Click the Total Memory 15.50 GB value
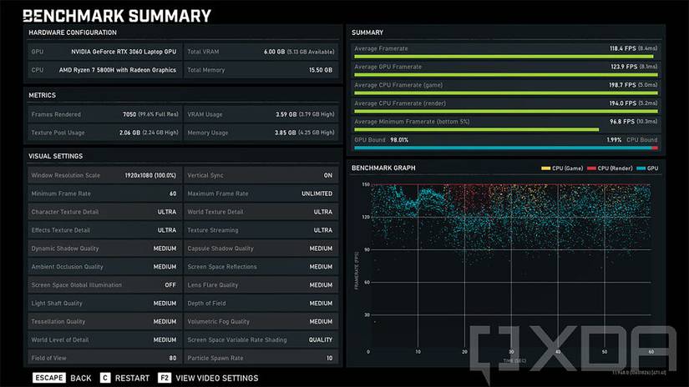This screenshot has height=387, width=689. tap(321, 70)
